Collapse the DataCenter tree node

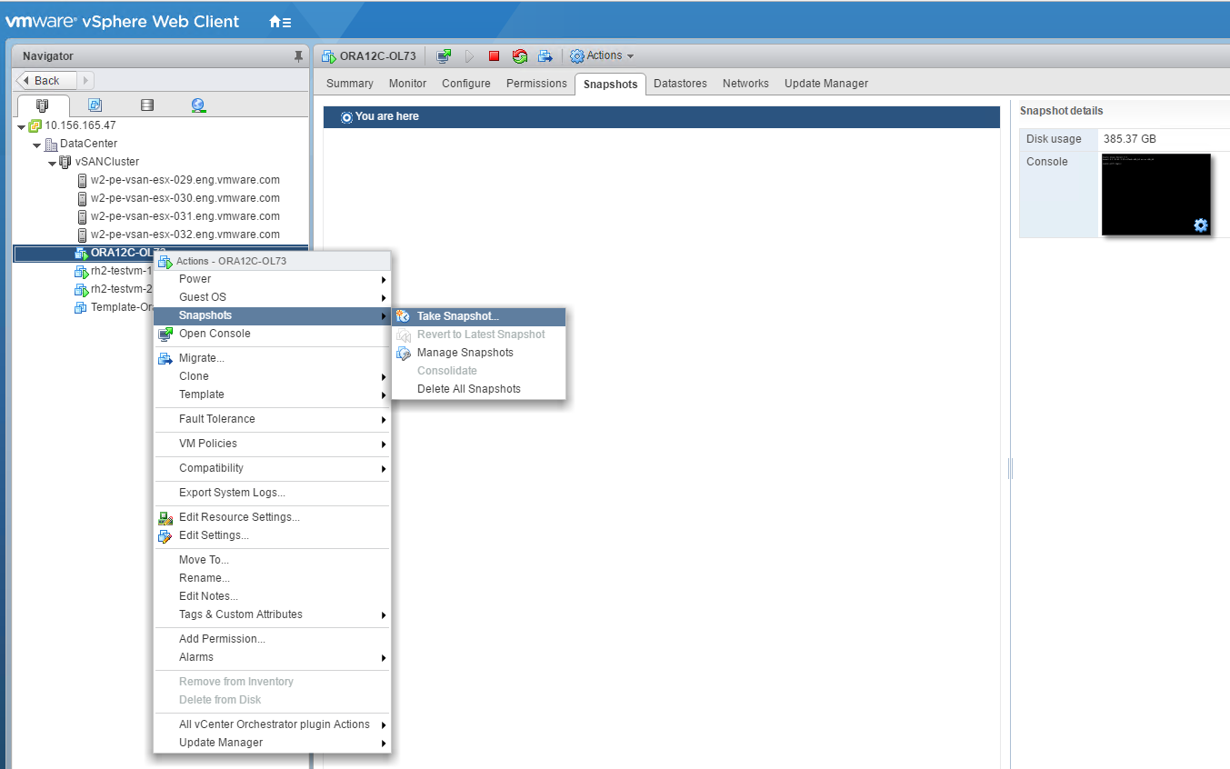[x=37, y=145]
